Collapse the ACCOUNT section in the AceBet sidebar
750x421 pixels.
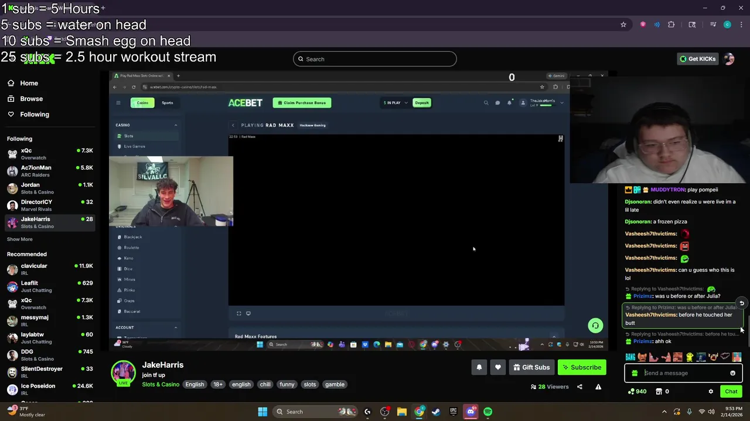[175, 327]
